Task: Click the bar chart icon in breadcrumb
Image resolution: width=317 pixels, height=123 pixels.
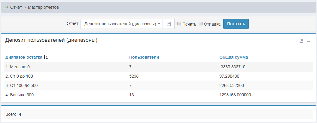Action: (6, 7)
